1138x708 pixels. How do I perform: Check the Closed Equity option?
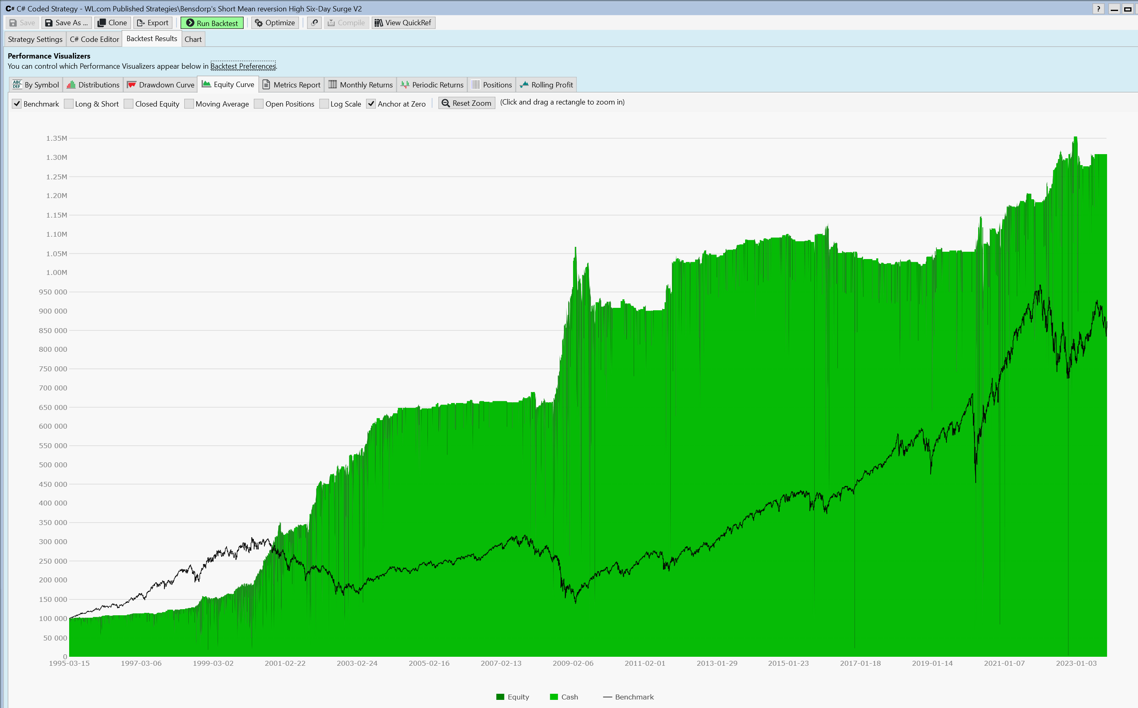coord(129,104)
